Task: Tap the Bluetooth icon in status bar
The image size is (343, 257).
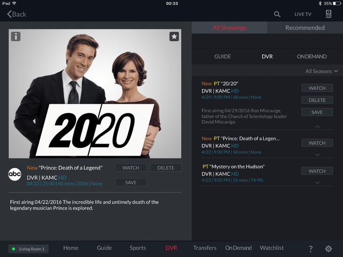Action: click(320, 4)
